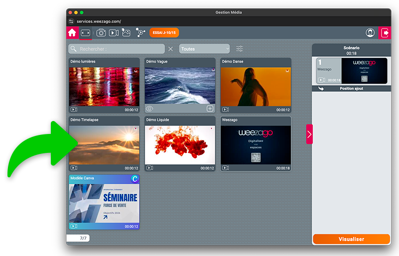Open the screens manager icon
Screen dimensions: 399x256
click(86, 33)
